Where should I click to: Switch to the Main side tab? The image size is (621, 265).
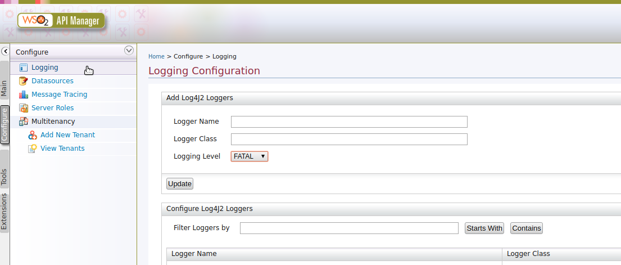point(4,89)
